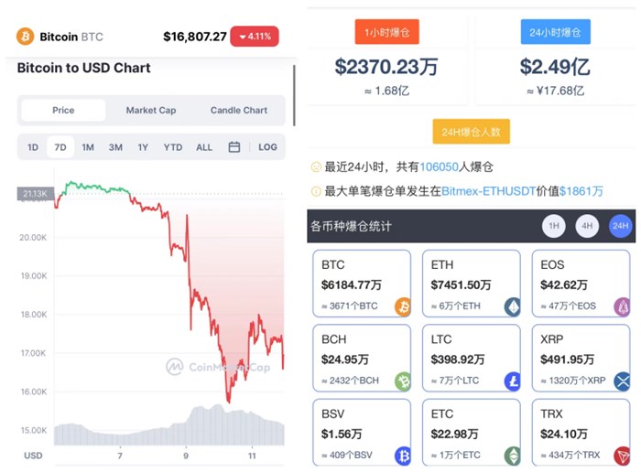The image size is (641, 472).
Task: Select the 24H liquidation stats range
Action: tap(621, 226)
